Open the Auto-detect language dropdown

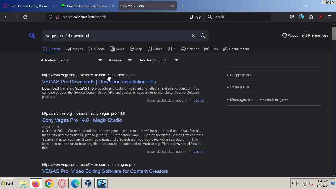[x=71, y=60]
